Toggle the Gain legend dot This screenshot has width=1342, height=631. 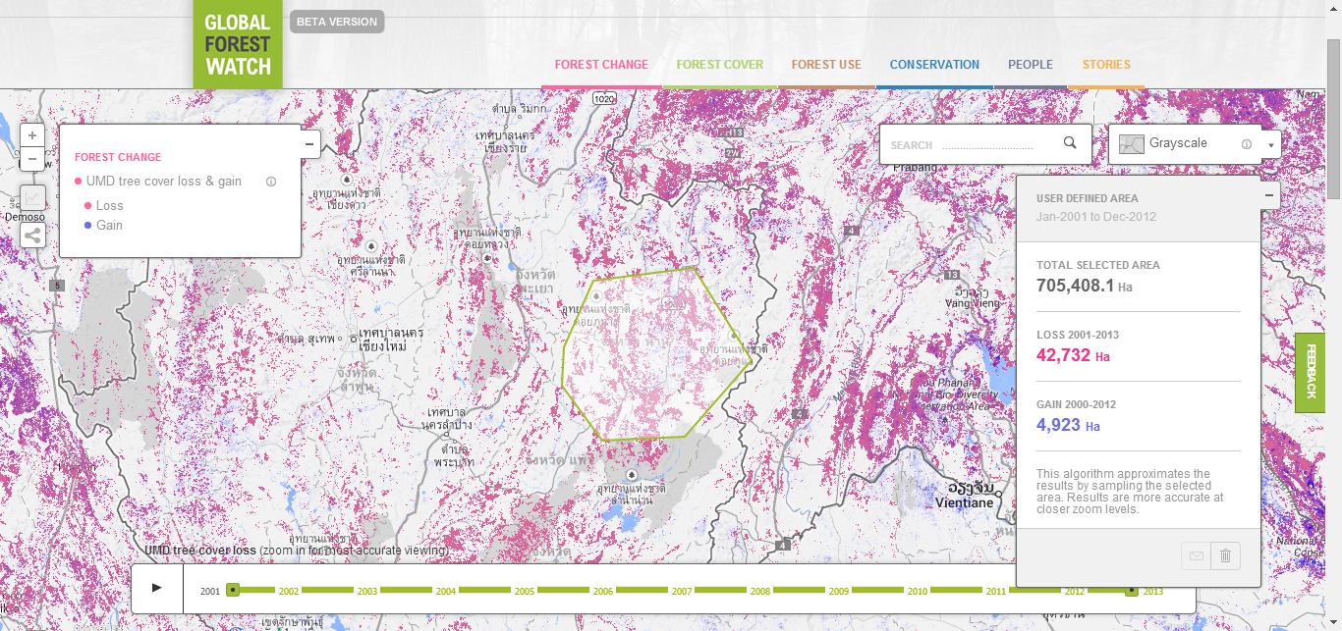point(88,226)
